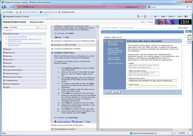Click the 'Click to perform' diamond icon
The image size is (193, 136).
click(56, 122)
